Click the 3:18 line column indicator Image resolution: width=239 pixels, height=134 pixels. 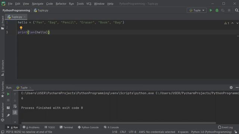115,132
